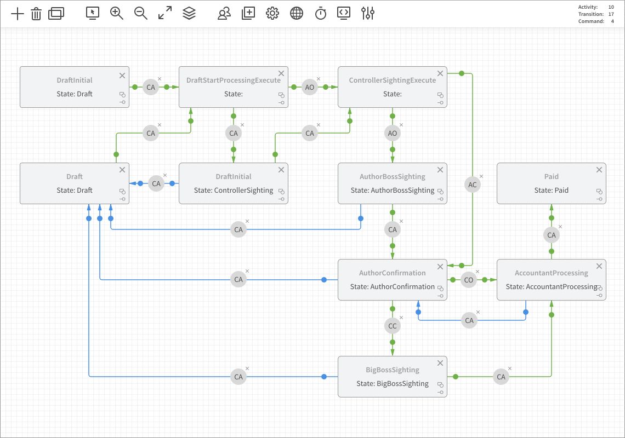The width and height of the screenshot is (625, 438).
Task: Click the add-extra square-plus toolbar icon
Action: pos(248,13)
